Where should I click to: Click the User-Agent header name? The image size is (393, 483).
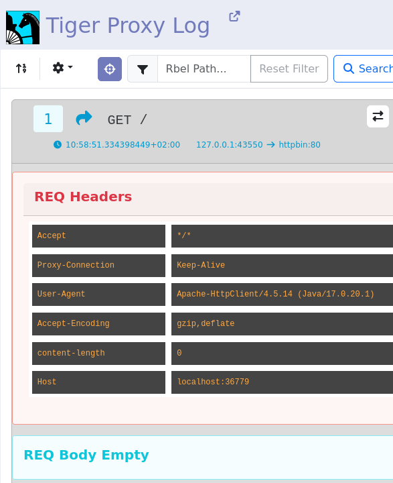click(98, 294)
